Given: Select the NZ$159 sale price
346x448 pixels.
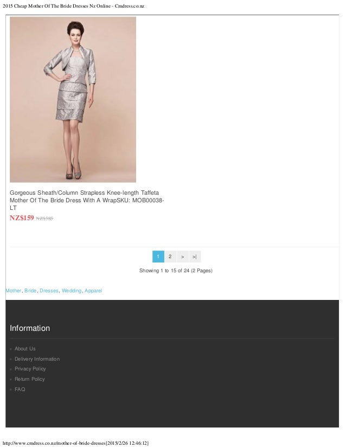Looking at the screenshot, I should (x=22, y=218).
